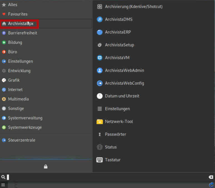Launch ArchivistaWebConfig

coord(124,83)
